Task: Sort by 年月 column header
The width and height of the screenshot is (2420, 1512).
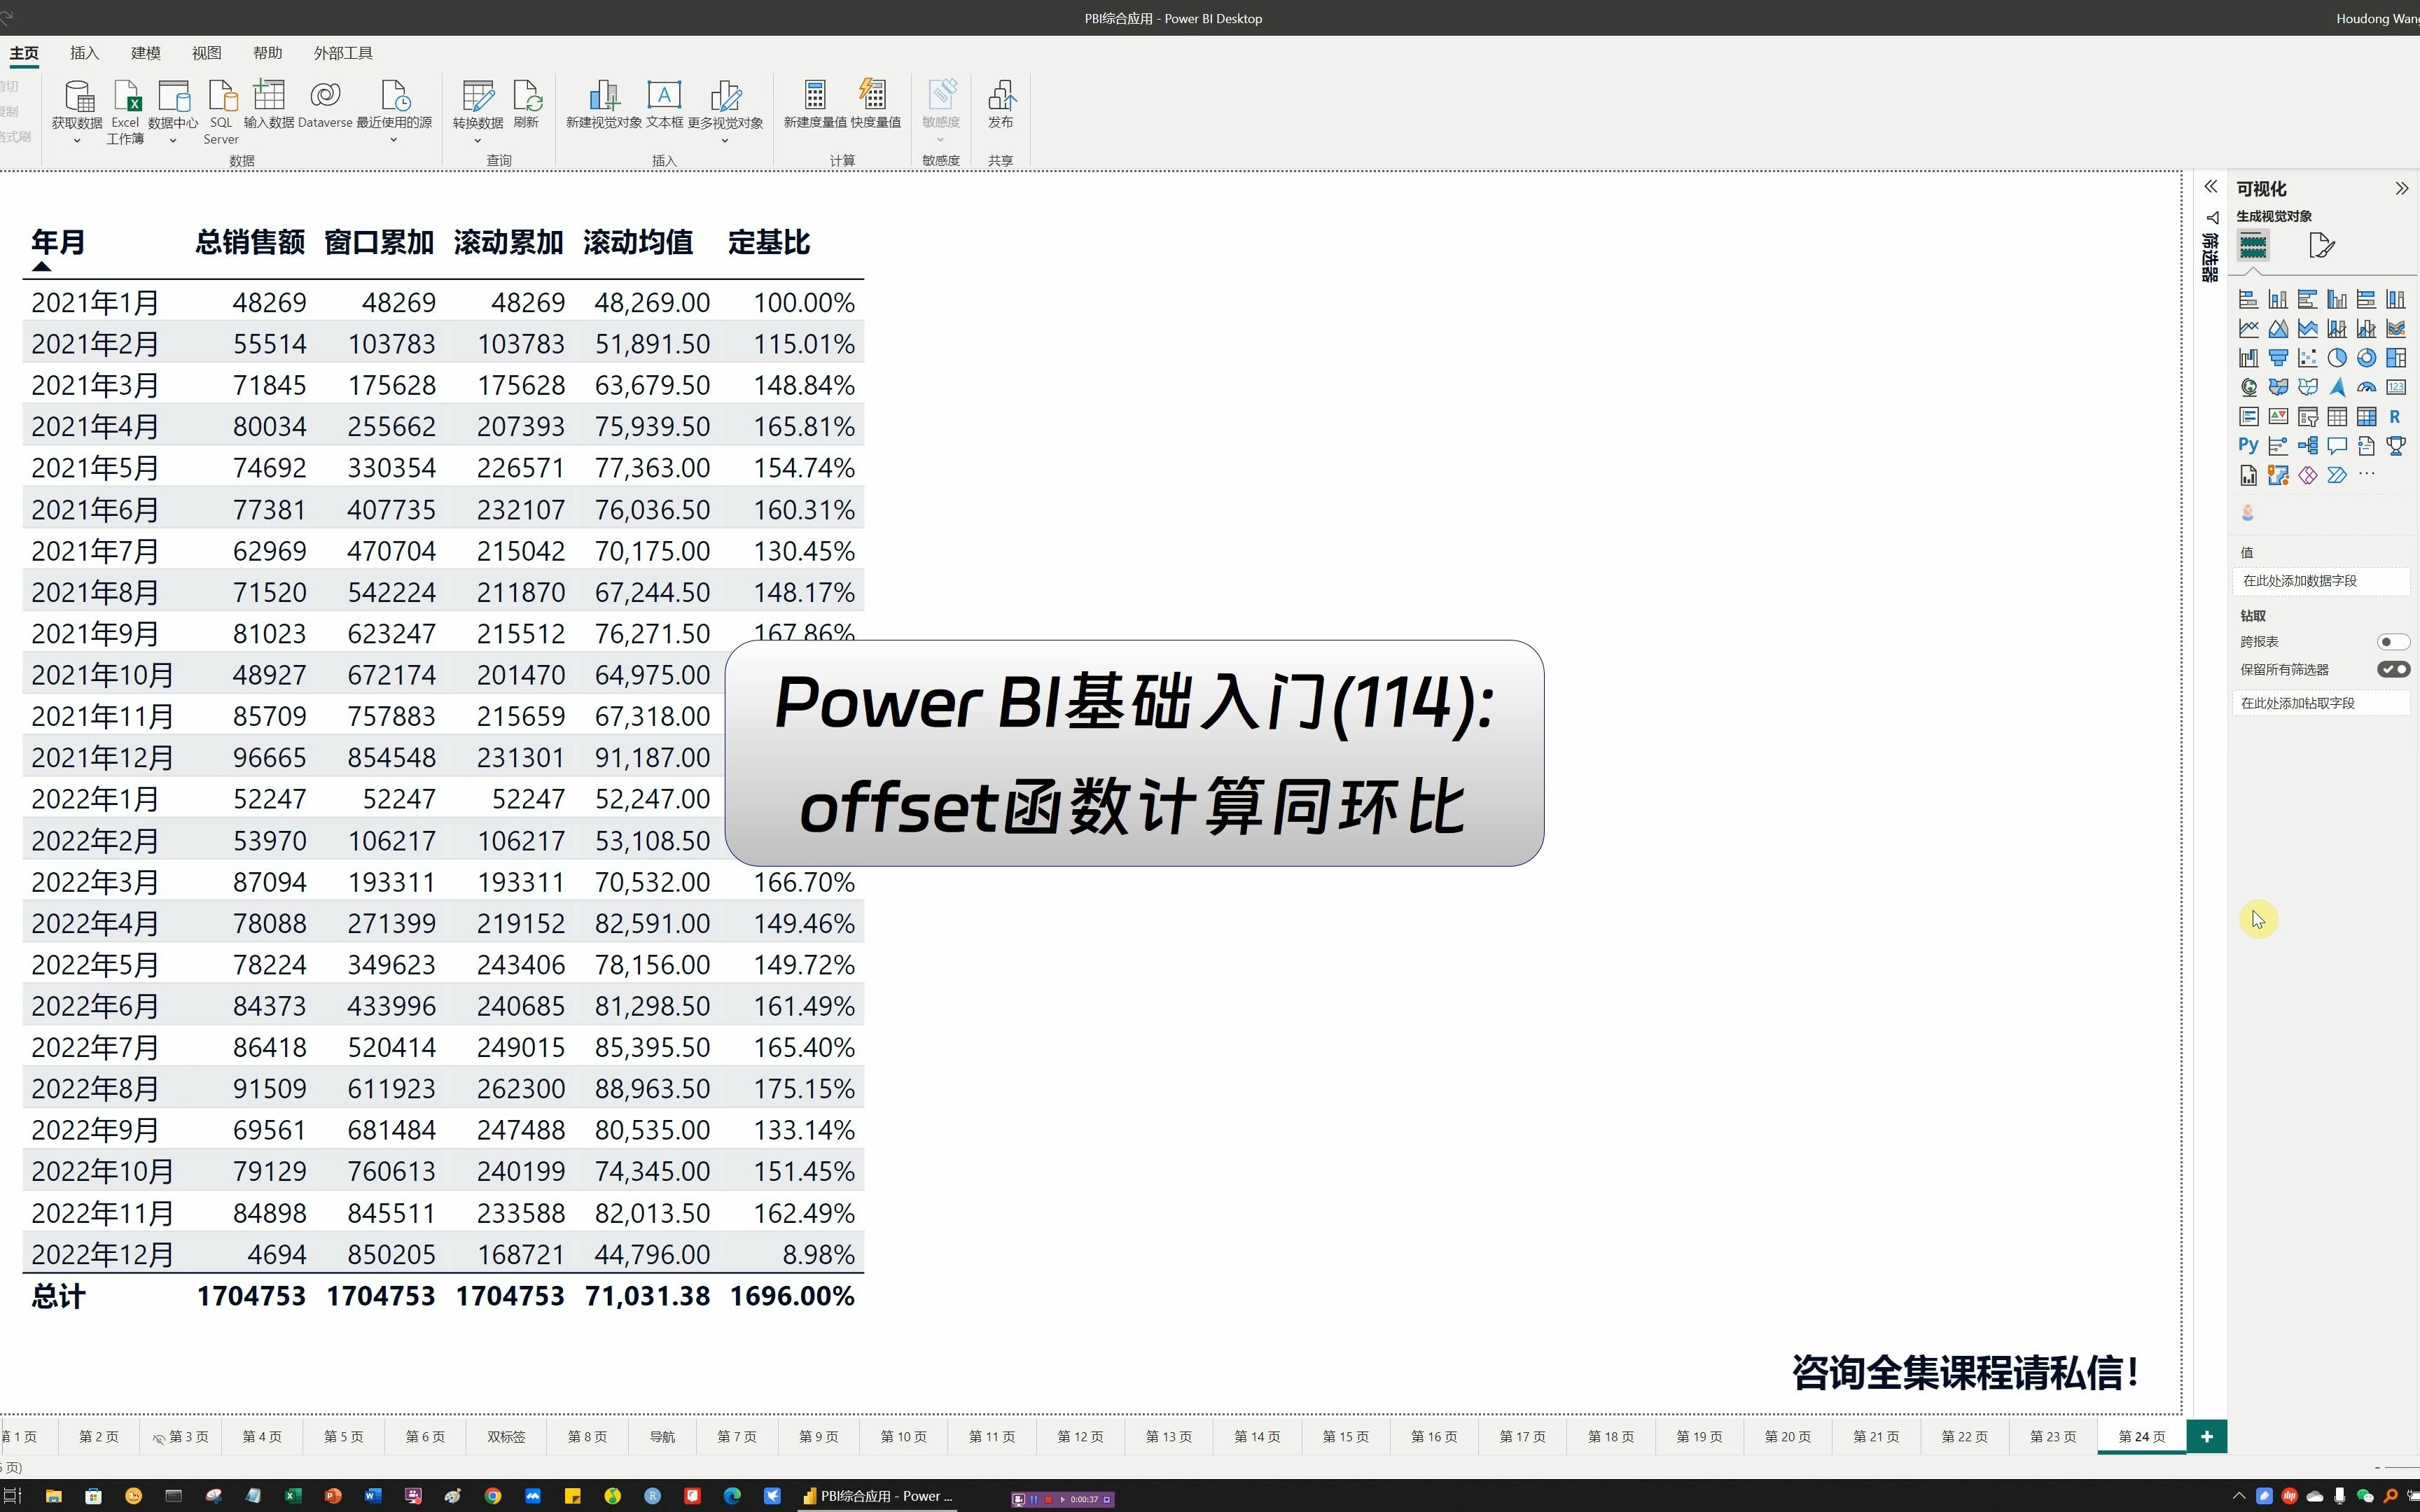Action: [58, 242]
